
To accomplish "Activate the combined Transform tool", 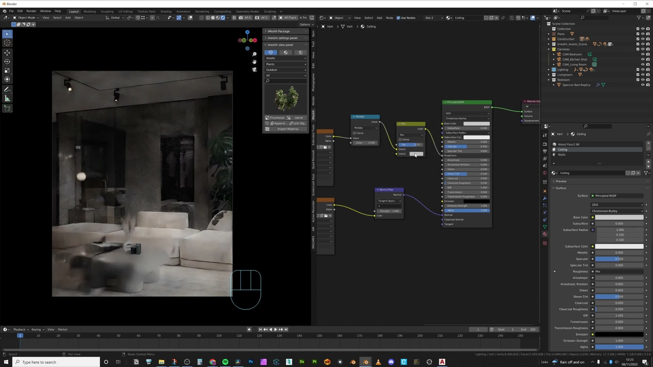I will [x=7, y=79].
